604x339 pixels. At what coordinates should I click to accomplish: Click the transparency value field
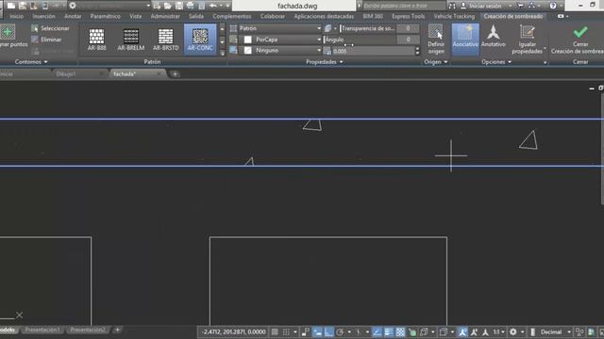tap(408, 28)
